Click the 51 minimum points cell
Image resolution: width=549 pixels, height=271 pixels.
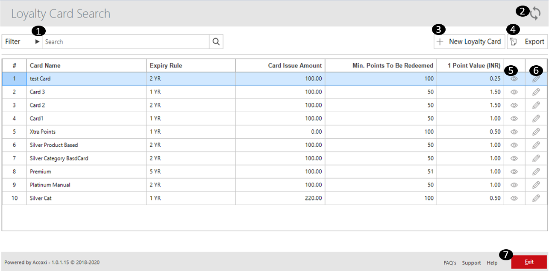click(x=381, y=172)
